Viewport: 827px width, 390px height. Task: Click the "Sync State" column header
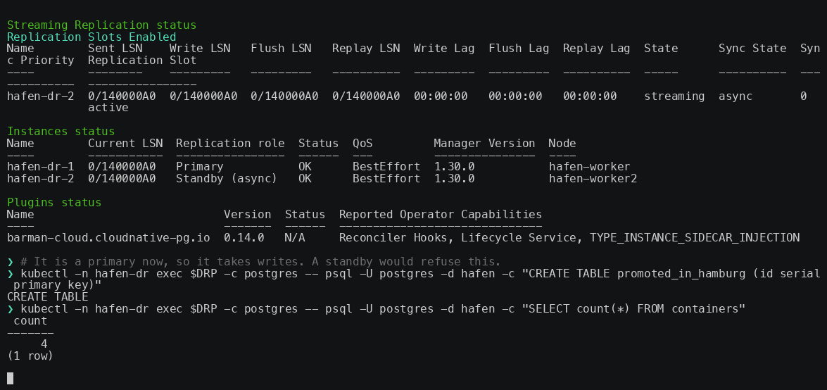click(752, 49)
